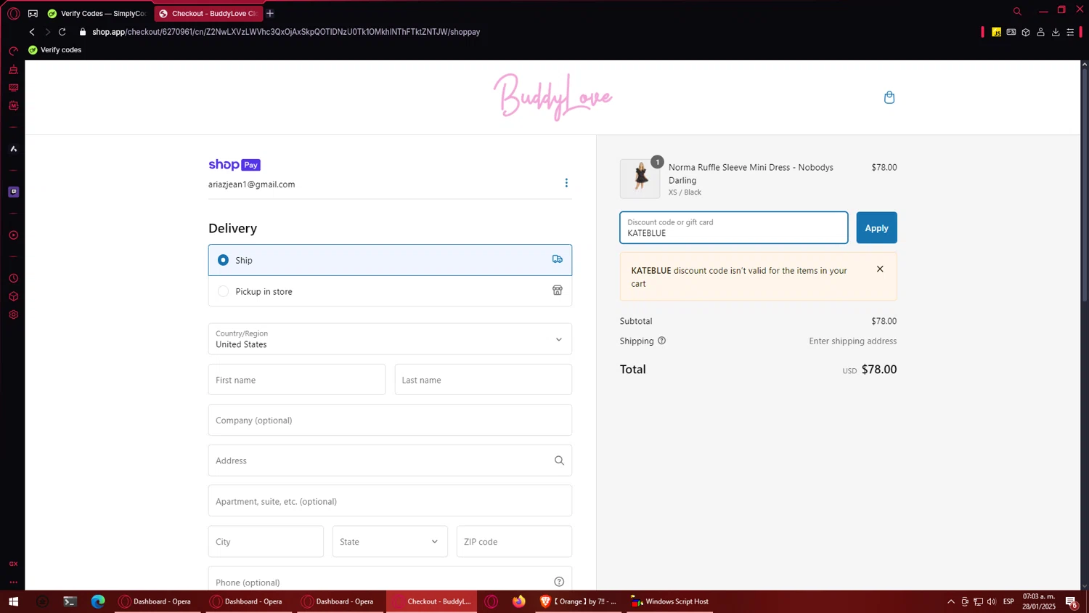This screenshot has width=1089, height=613.
Task: Dismiss the KATEBLUE invalid code message
Action: pos(880,269)
